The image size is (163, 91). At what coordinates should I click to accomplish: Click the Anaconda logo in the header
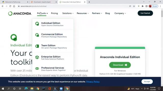(x=20, y=13)
